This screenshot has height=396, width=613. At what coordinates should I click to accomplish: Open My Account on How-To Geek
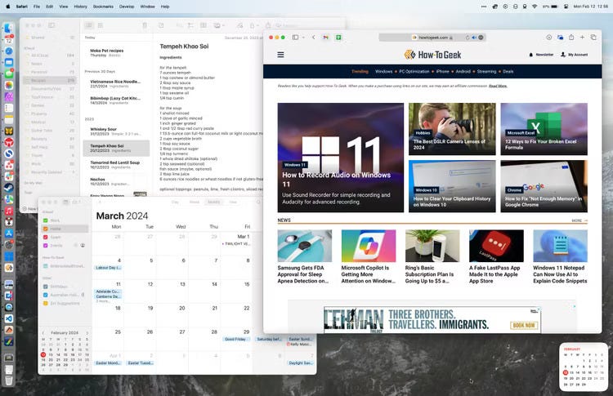575,55
